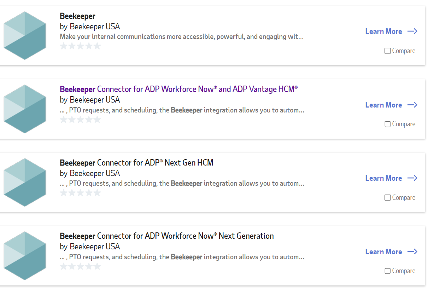Open the ADP Workforce Now and Vantage HCM connector logo
434x295 pixels.
[x=25, y=109]
